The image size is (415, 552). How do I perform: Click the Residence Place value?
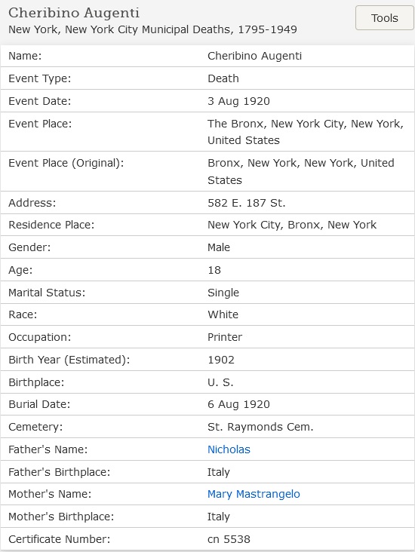(x=292, y=225)
